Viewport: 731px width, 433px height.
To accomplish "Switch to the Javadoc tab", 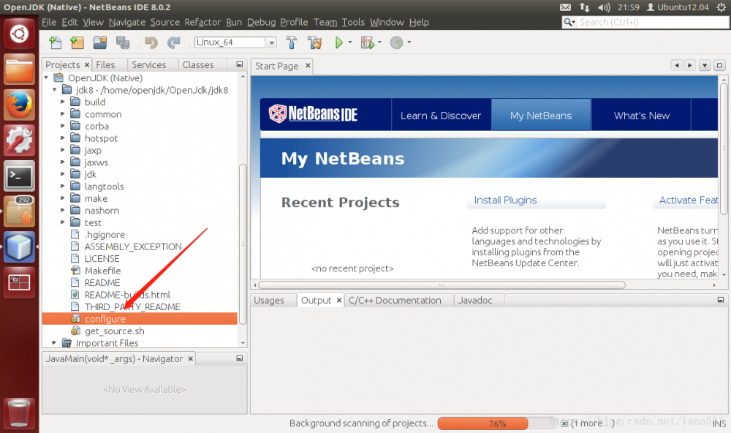I will point(477,300).
